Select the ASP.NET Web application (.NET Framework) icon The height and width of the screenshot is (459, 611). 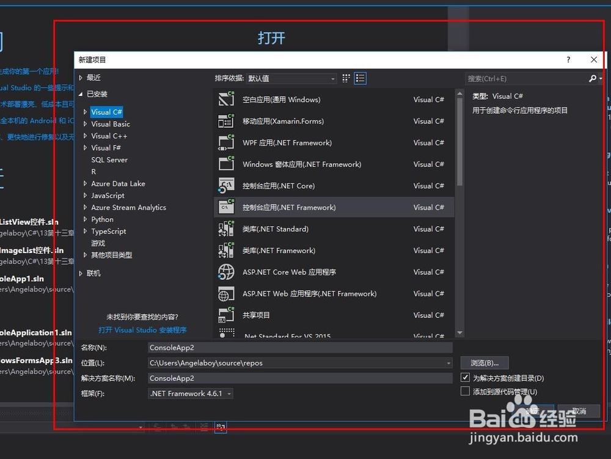(x=226, y=293)
